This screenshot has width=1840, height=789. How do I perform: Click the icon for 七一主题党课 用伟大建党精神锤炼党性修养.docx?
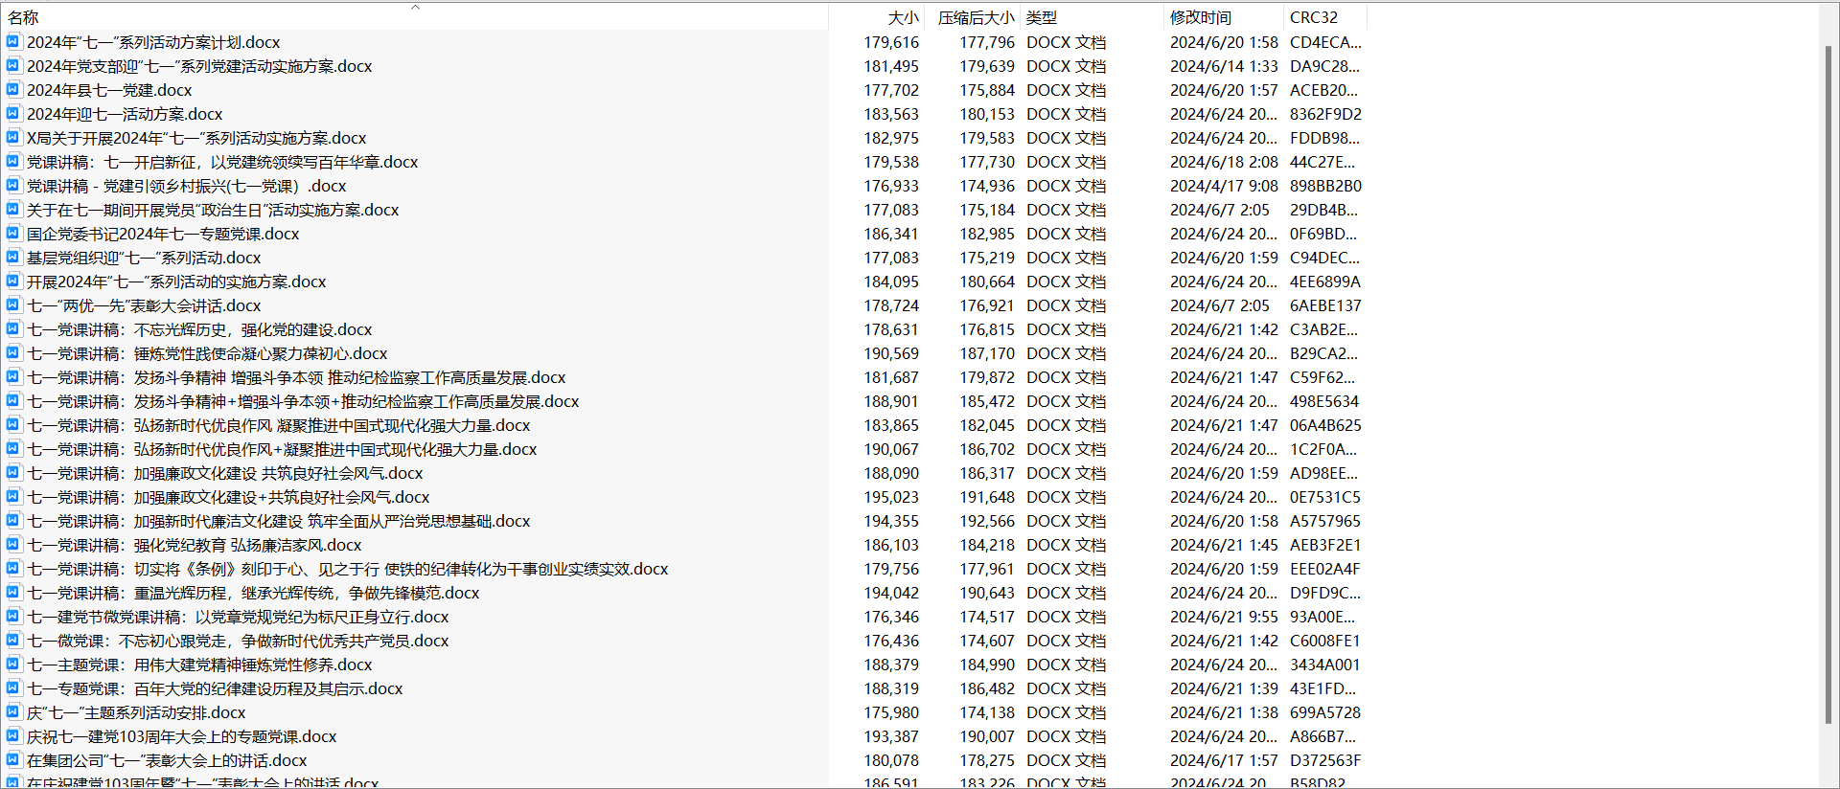[x=13, y=665]
